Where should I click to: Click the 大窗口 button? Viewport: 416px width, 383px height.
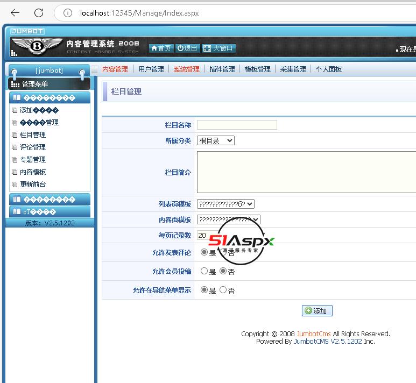(218, 48)
